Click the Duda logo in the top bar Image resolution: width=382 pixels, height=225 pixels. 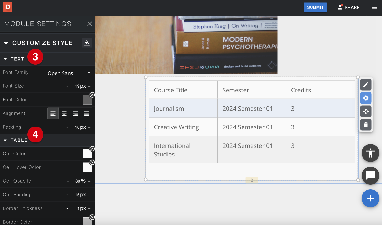pyautogui.click(x=7, y=7)
